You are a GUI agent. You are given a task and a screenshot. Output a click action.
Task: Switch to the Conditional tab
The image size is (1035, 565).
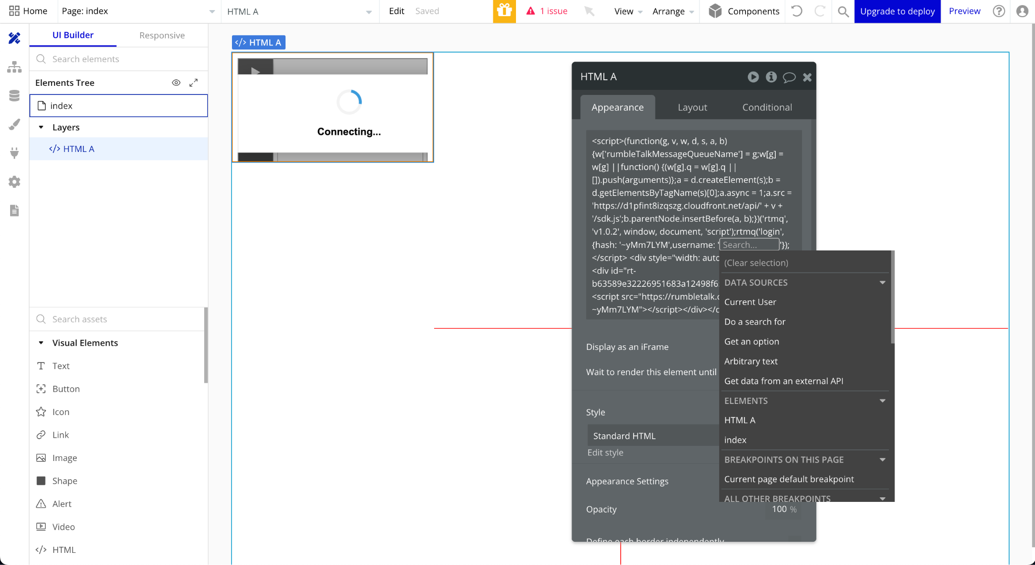coord(767,107)
